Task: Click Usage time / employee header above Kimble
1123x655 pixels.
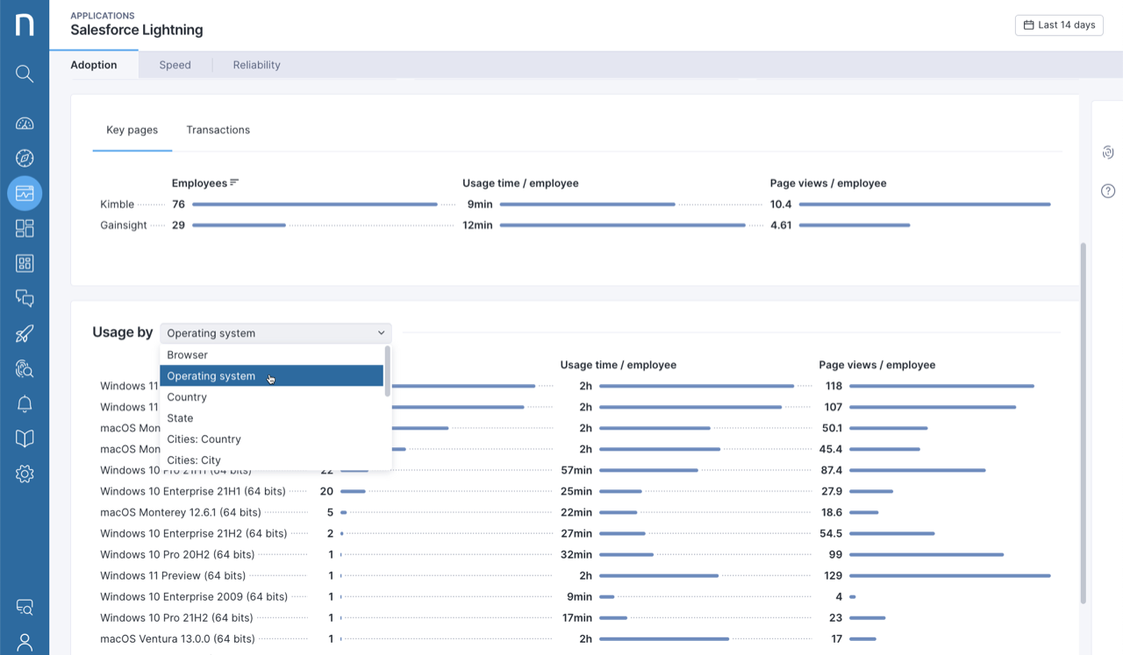Action: coord(520,183)
